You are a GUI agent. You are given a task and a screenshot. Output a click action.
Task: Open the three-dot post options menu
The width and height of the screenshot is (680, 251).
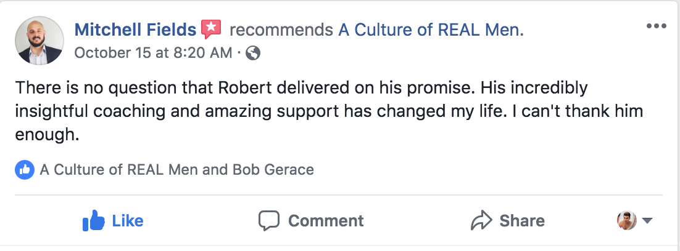pos(656,26)
